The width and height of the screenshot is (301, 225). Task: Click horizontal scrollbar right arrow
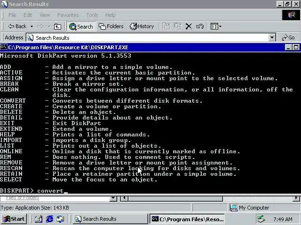click(297, 198)
